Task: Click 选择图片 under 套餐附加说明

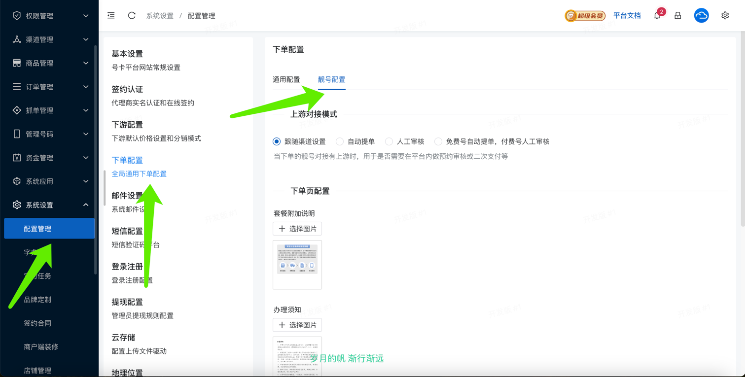Action: click(297, 229)
